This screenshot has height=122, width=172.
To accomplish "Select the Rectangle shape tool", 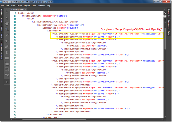I will pos(7,58).
